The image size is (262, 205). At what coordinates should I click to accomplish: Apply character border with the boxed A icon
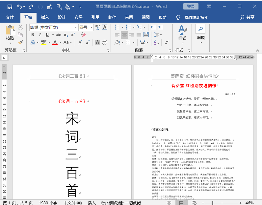click(105, 27)
